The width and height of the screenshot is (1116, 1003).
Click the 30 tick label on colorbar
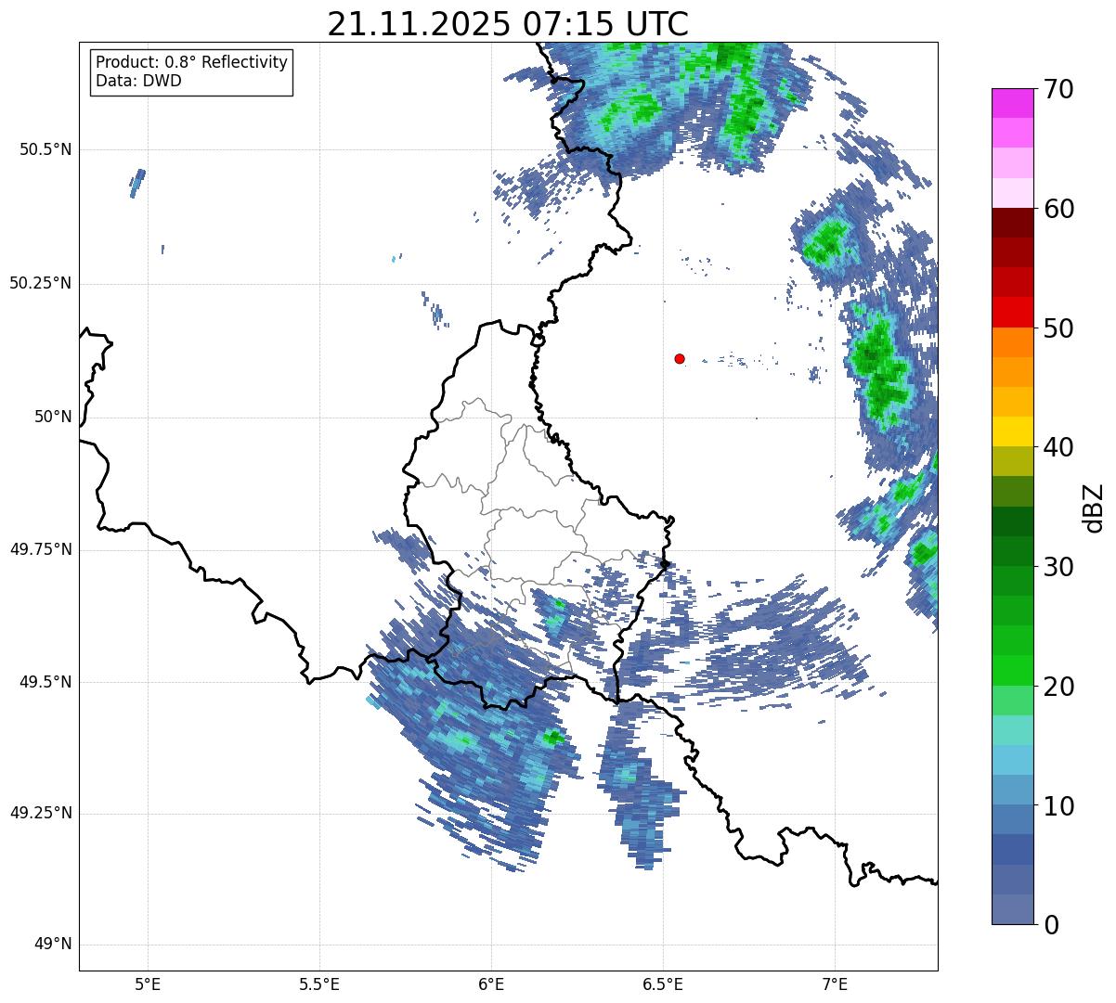coord(1058,567)
